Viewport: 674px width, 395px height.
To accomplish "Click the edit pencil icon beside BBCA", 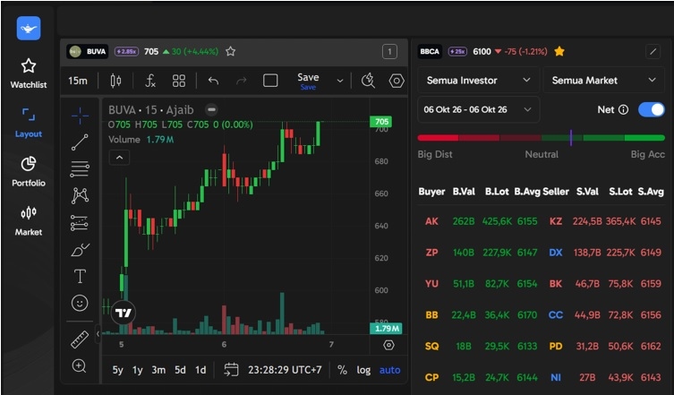I will (653, 52).
